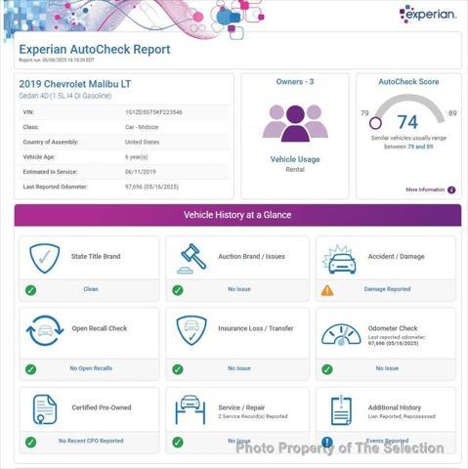Image resolution: width=468 pixels, height=469 pixels.
Task: Click the Class value Car - Midsize
Action: click(x=142, y=127)
